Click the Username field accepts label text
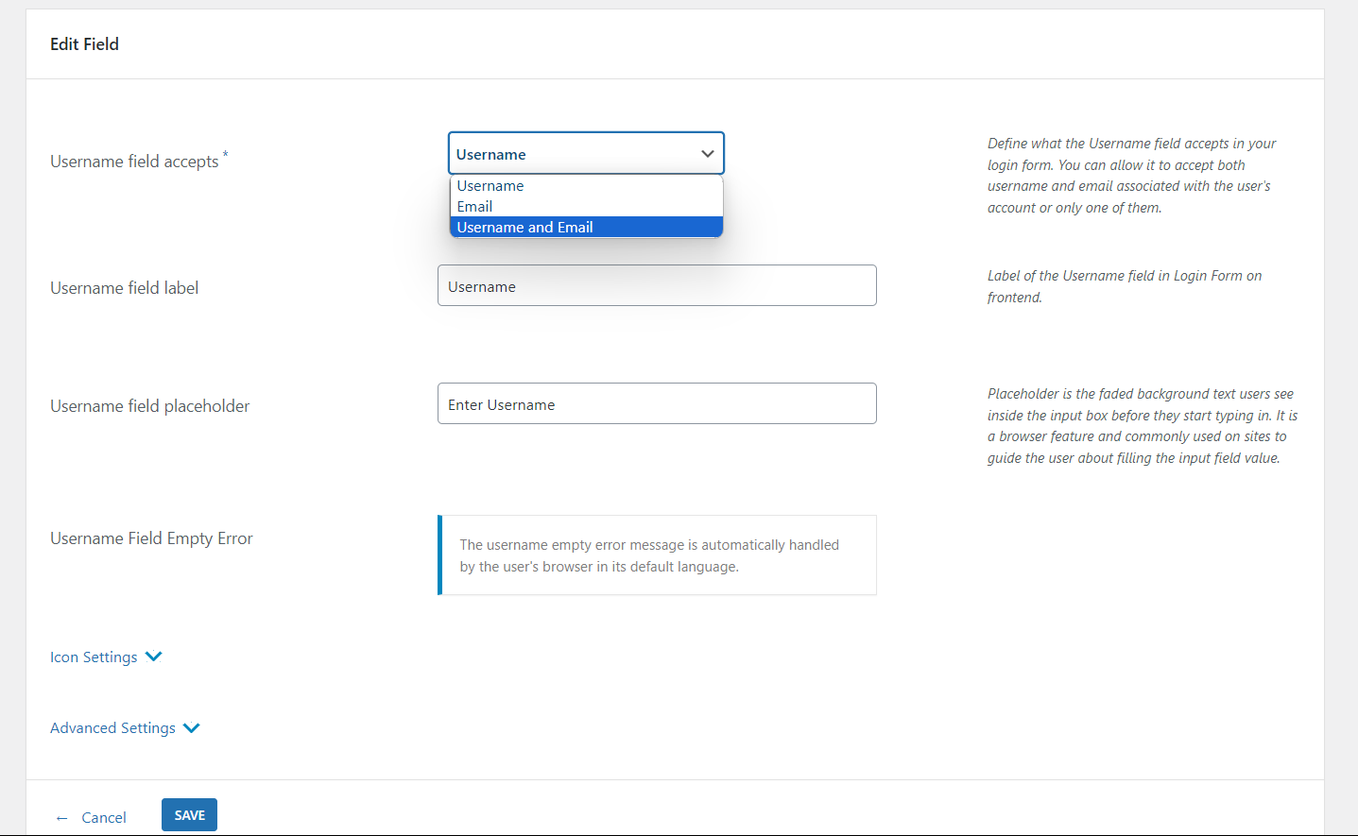Image resolution: width=1358 pixels, height=836 pixels. pyautogui.click(x=134, y=162)
